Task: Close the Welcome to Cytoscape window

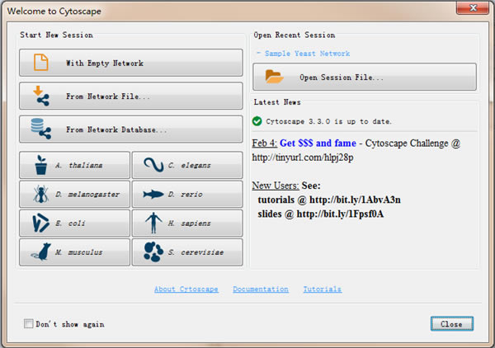Action: pyautogui.click(x=474, y=9)
